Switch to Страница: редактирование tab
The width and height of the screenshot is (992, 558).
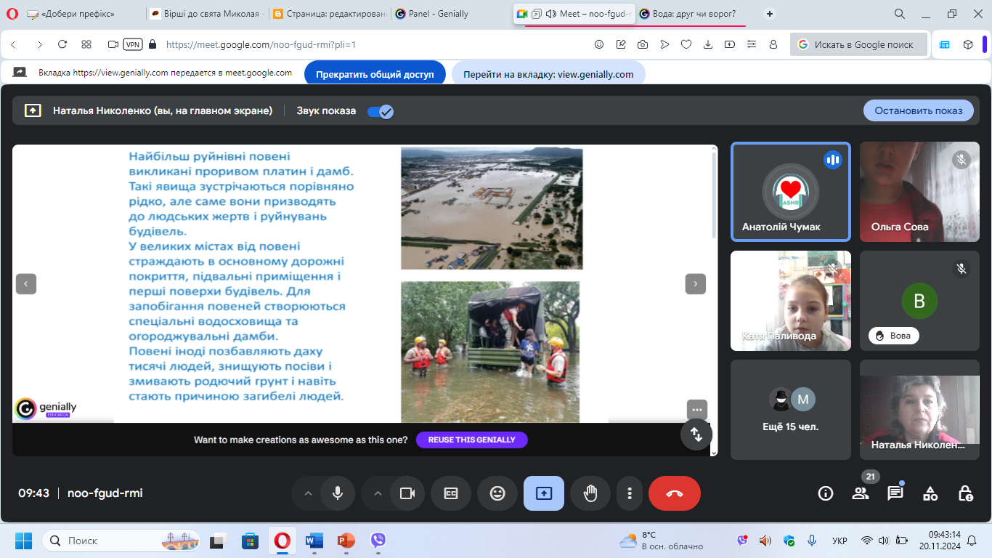[329, 14]
